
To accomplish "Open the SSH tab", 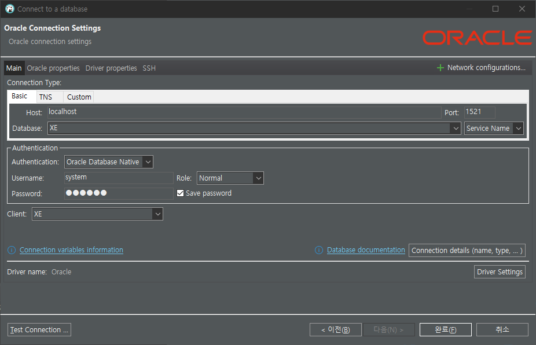I will [x=149, y=68].
